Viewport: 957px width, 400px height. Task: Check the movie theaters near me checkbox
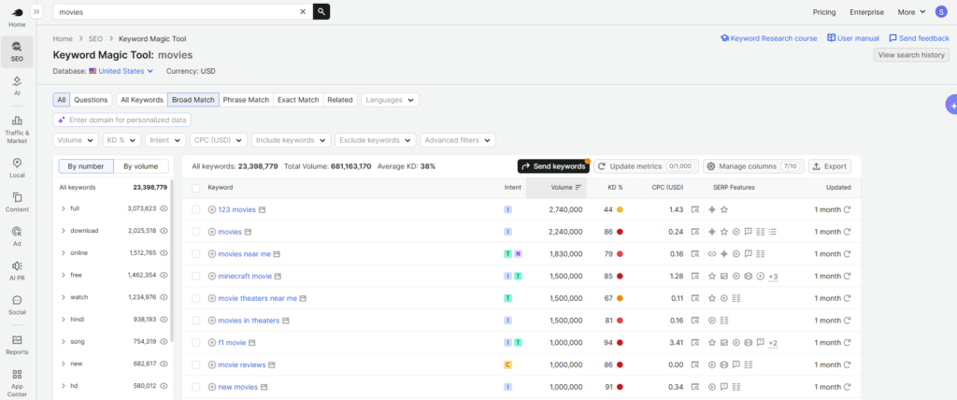196,299
